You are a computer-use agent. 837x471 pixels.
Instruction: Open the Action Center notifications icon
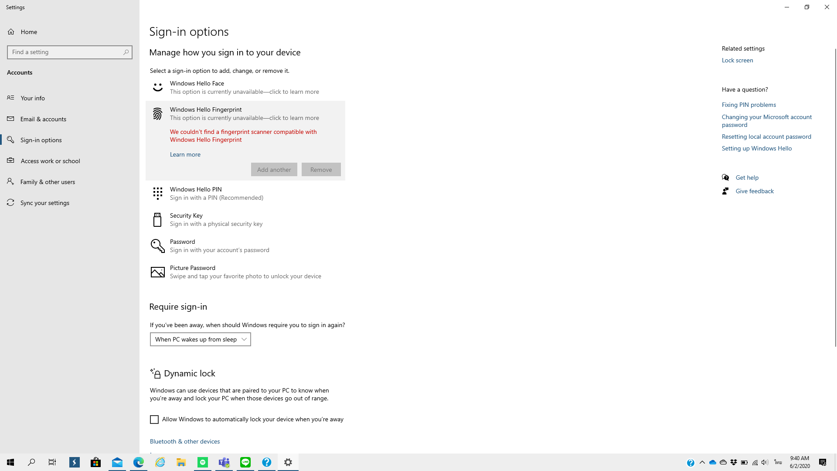pyautogui.click(x=823, y=462)
